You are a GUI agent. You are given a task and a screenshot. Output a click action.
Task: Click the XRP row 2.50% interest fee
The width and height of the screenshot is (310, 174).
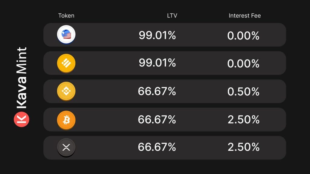tap(244, 147)
